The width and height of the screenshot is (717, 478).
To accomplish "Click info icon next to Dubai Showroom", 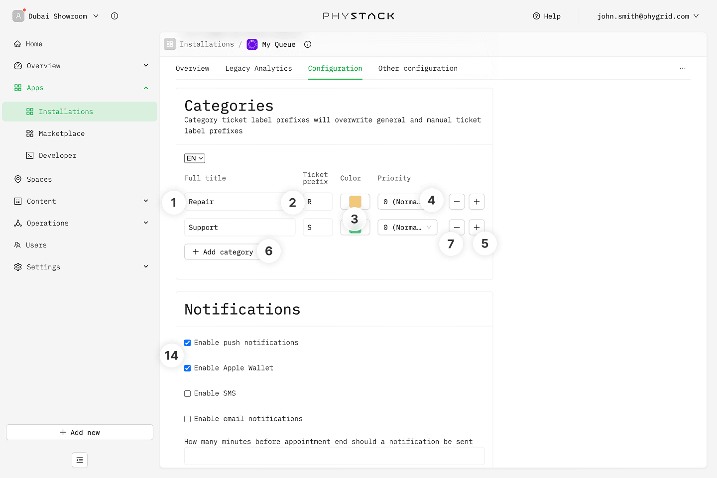I will tap(115, 16).
